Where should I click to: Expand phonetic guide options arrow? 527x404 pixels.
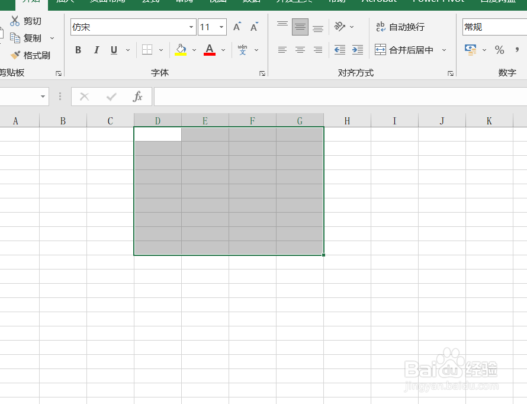click(x=256, y=50)
